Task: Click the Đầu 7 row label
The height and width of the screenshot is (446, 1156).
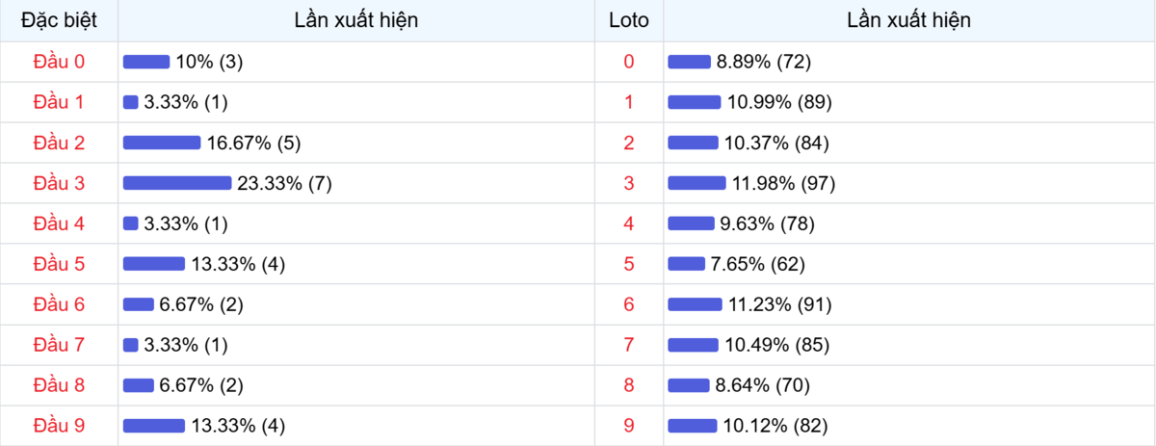Action: [x=59, y=345]
